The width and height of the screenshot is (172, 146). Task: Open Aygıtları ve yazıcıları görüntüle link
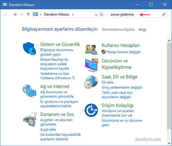[x=56, y=122]
